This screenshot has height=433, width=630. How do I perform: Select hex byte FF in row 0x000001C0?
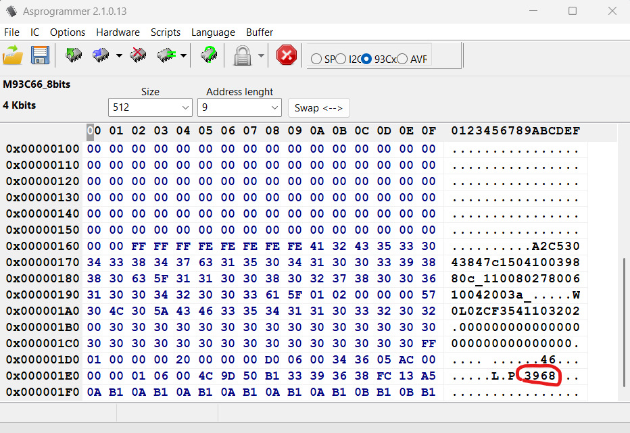tap(429, 343)
